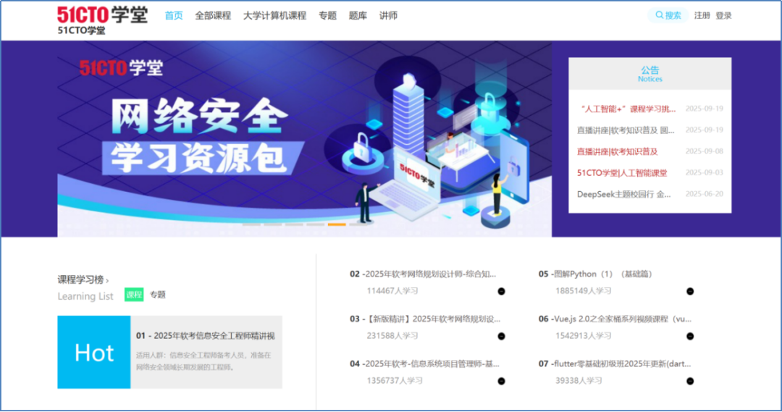Screen dimensions: 782x412
Task: Open 全部课程 in the navigation bar
Action: pyautogui.click(x=213, y=15)
